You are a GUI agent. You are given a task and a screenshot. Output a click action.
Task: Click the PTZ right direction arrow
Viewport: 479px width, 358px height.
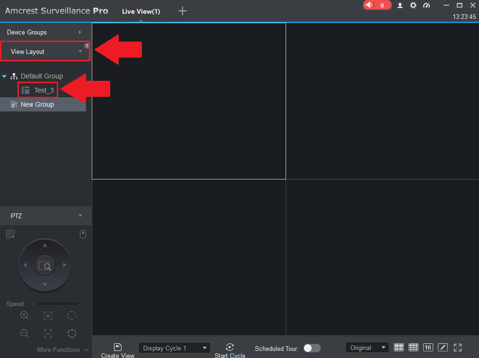tap(65, 265)
